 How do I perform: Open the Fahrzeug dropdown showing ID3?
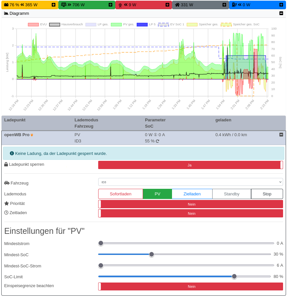[190, 182]
